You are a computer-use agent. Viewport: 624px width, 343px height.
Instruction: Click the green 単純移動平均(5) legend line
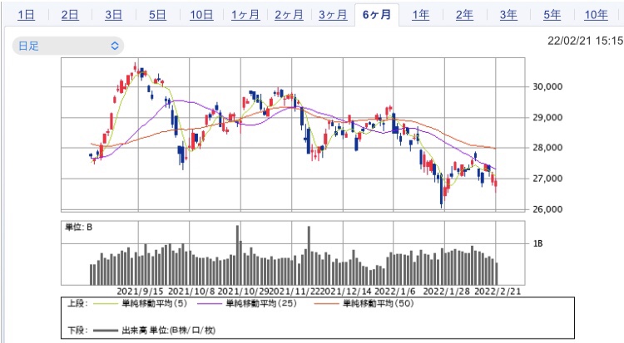pos(105,304)
